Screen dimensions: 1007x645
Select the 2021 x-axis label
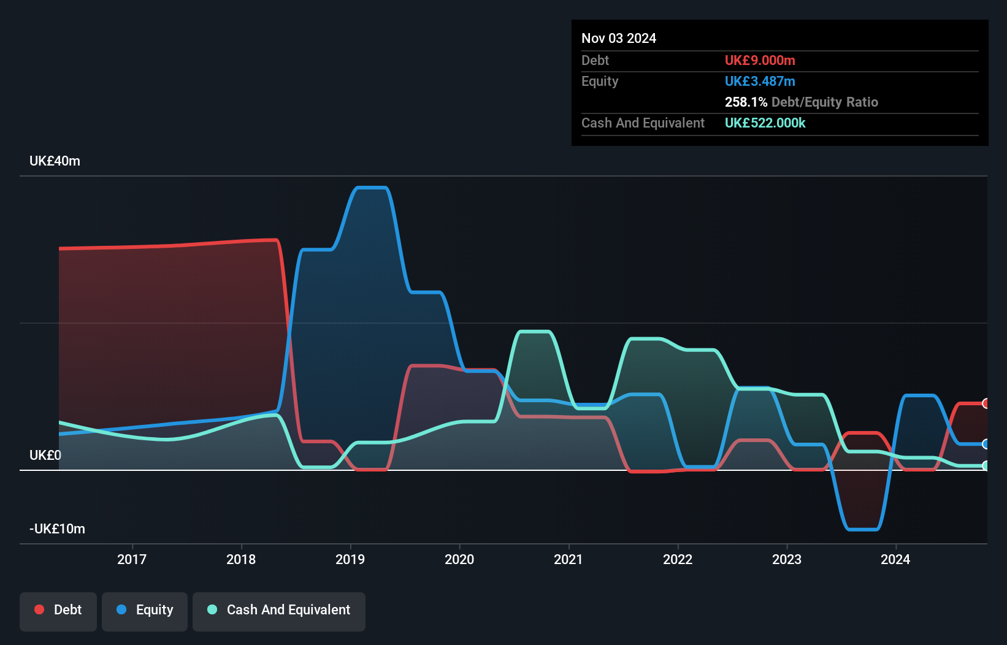click(569, 559)
